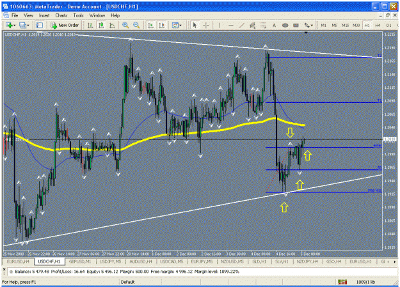The height and width of the screenshot is (287, 400).
Task: Switch timeframe to M15
Action: [345, 25]
